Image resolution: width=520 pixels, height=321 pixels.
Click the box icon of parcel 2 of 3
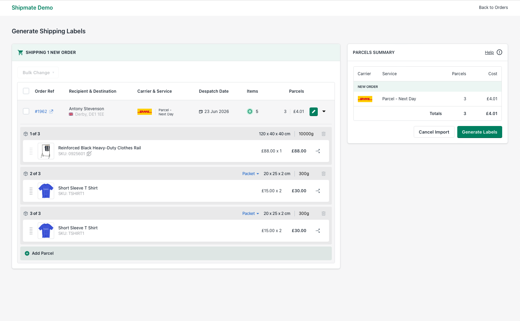pos(26,174)
